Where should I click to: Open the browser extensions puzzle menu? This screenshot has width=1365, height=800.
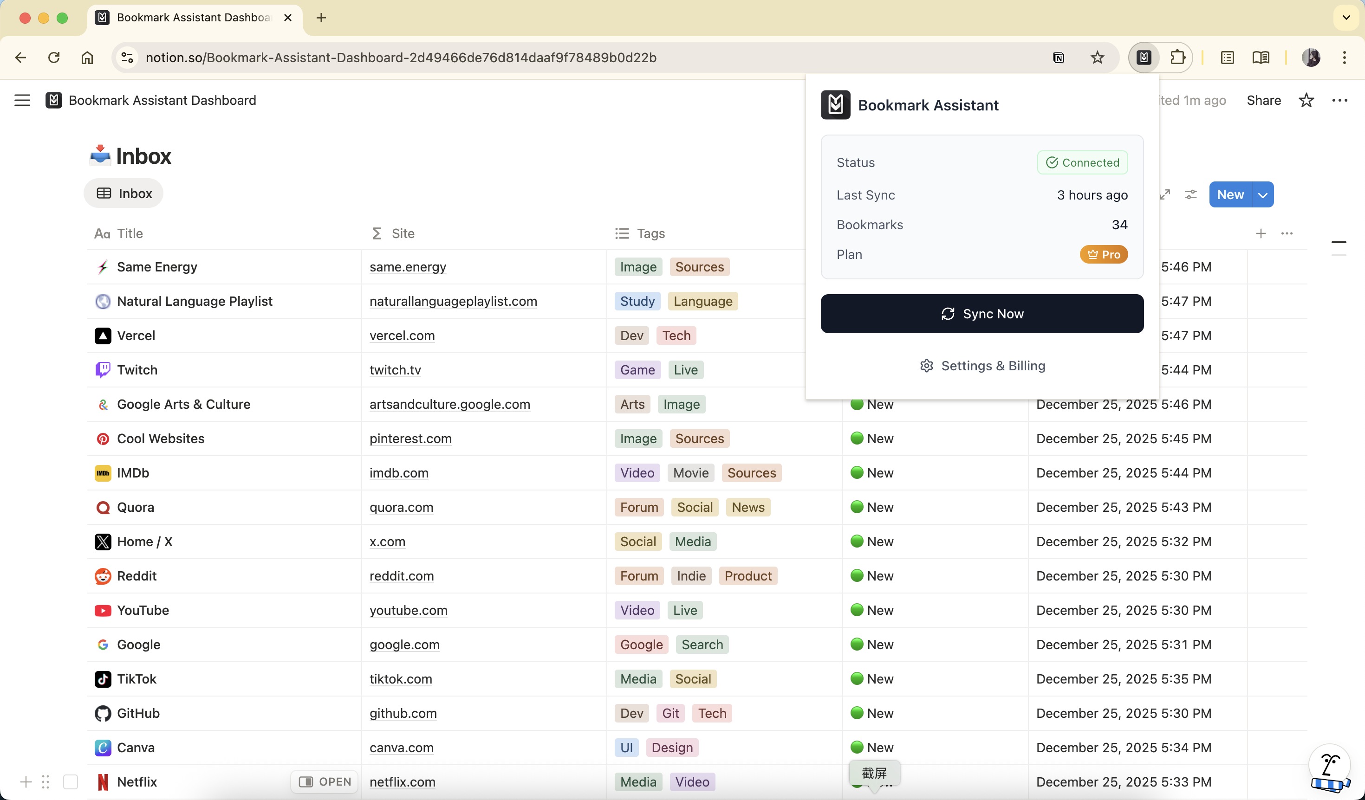[x=1179, y=58]
